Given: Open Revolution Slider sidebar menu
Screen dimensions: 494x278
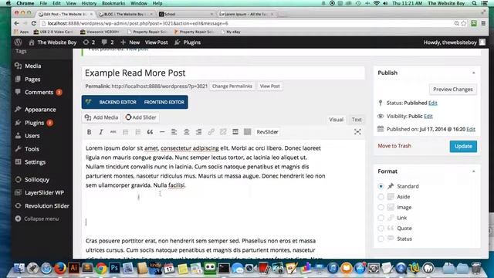Looking at the screenshot, I should coord(47,206).
